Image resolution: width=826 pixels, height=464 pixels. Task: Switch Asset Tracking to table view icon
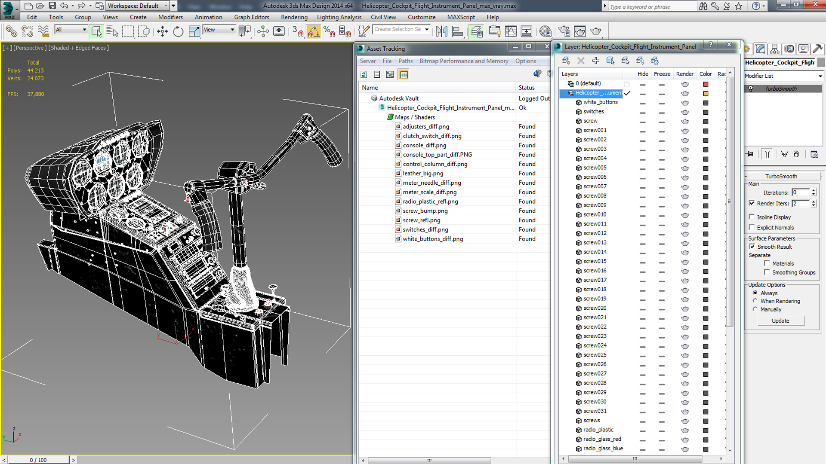click(x=404, y=74)
